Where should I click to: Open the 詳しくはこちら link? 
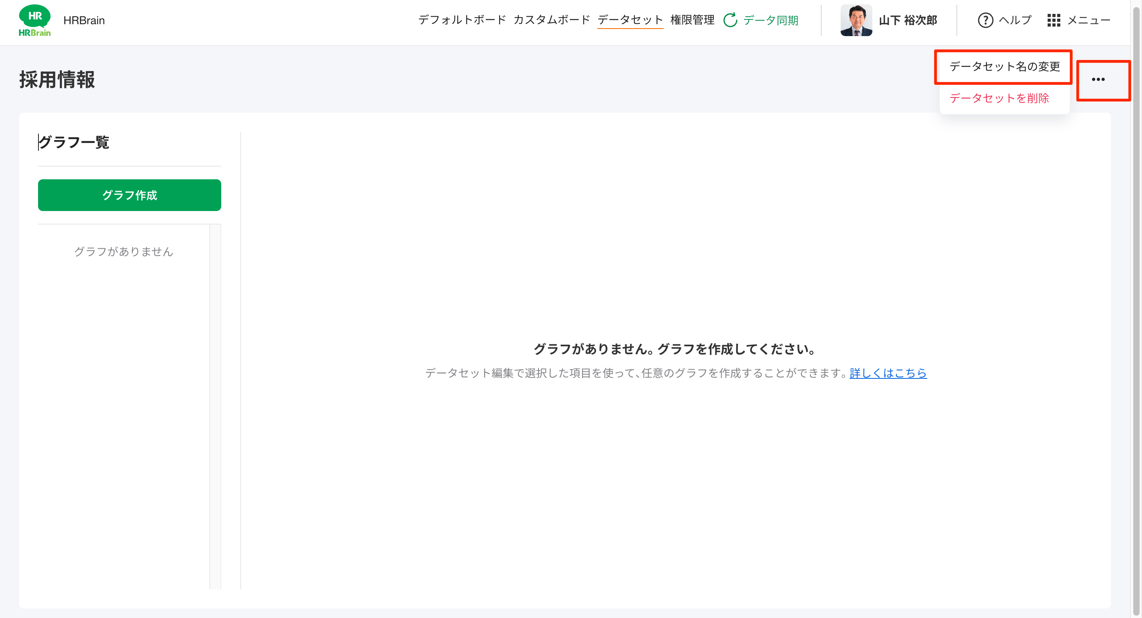tap(887, 373)
